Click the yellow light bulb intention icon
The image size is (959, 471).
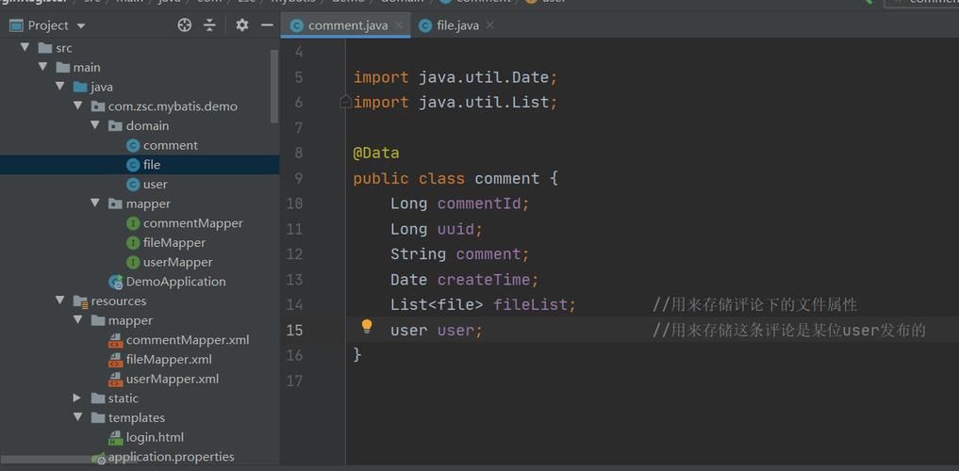pyautogui.click(x=367, y=327)
